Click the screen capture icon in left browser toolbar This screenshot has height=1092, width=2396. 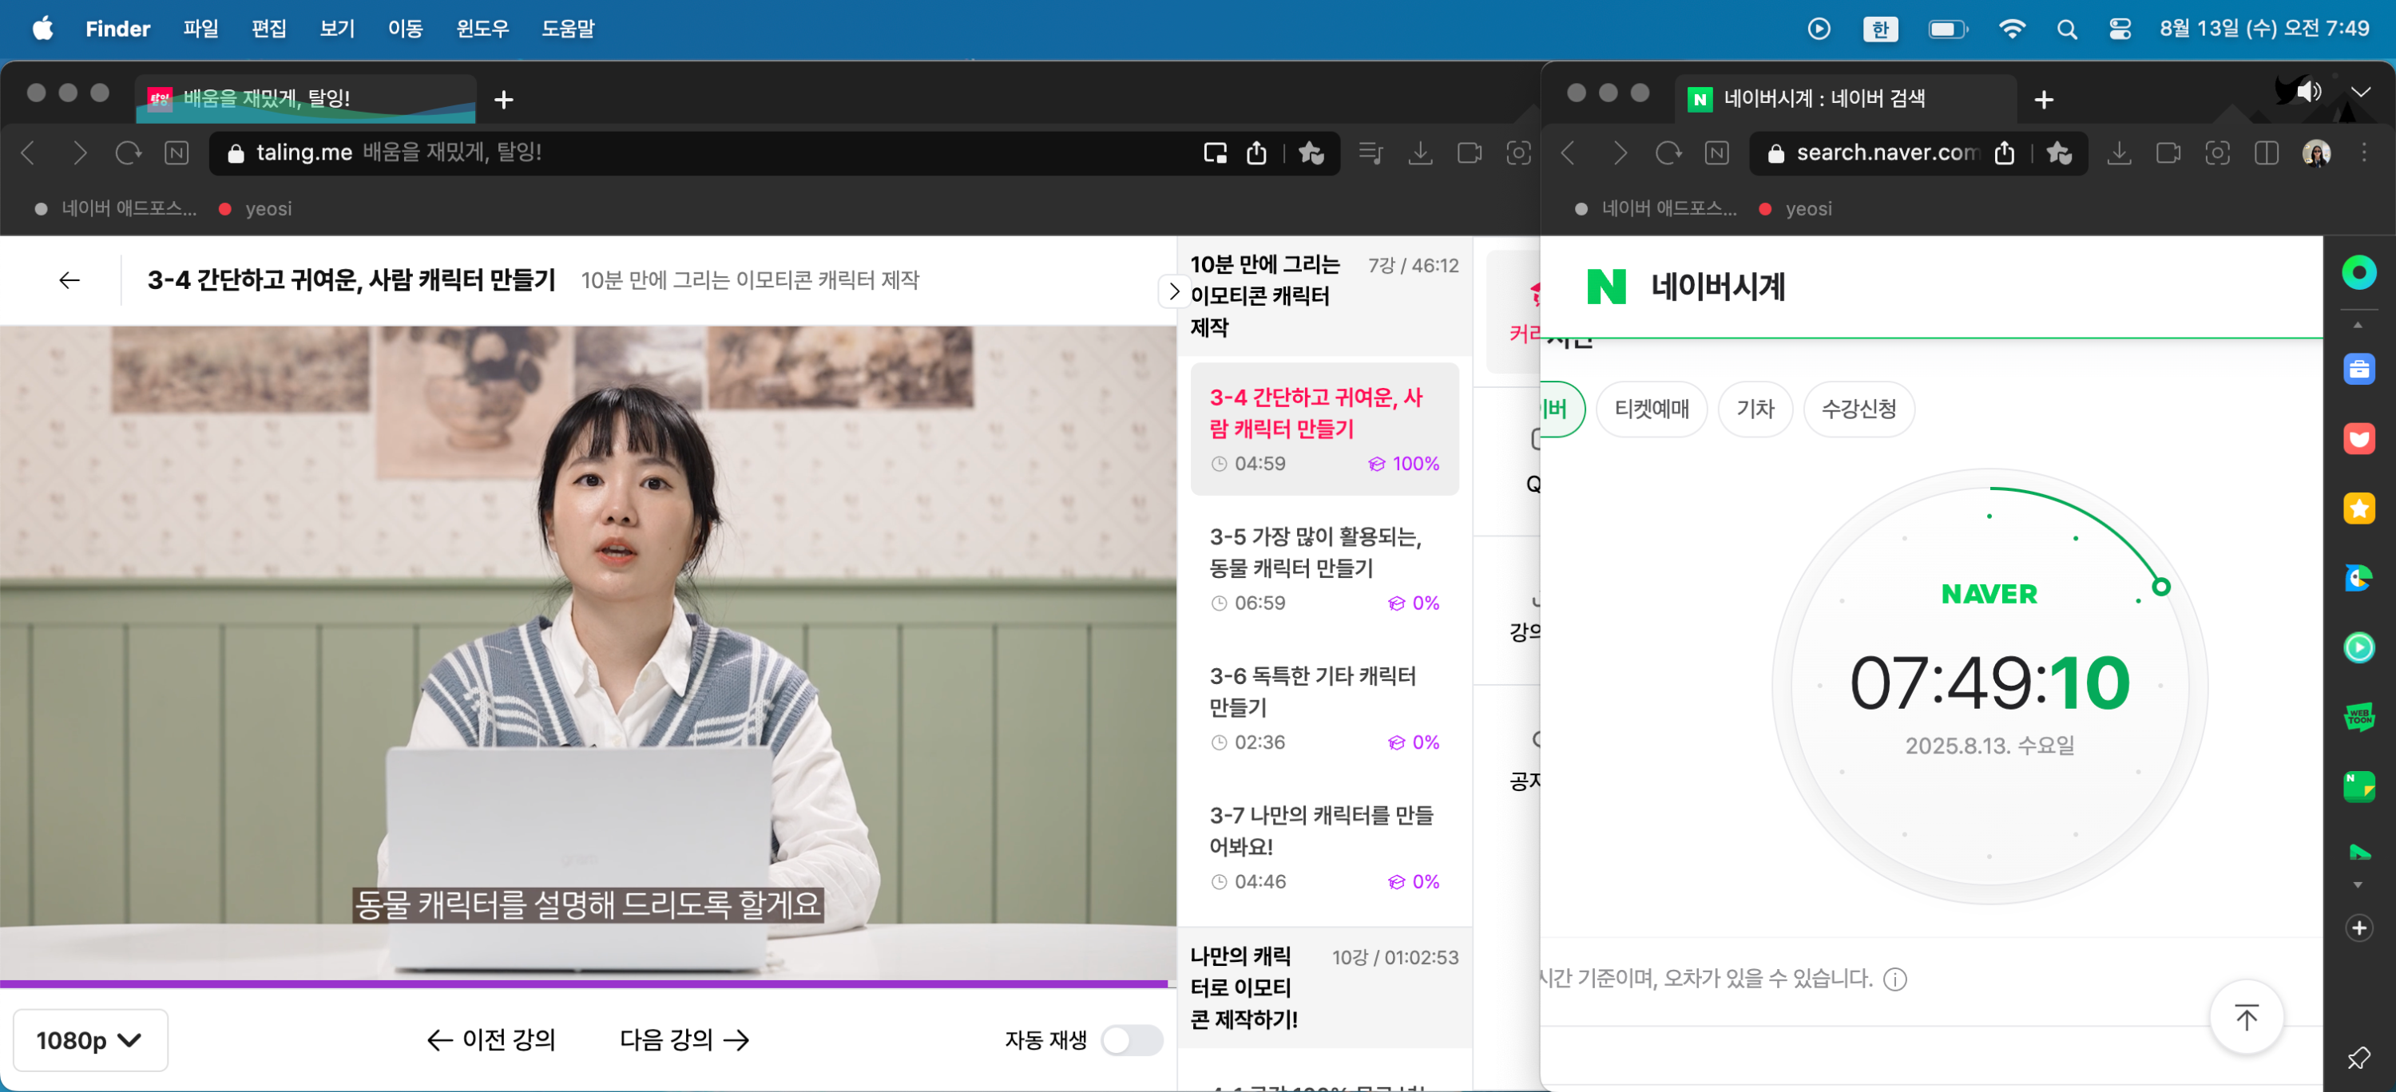1518,152
